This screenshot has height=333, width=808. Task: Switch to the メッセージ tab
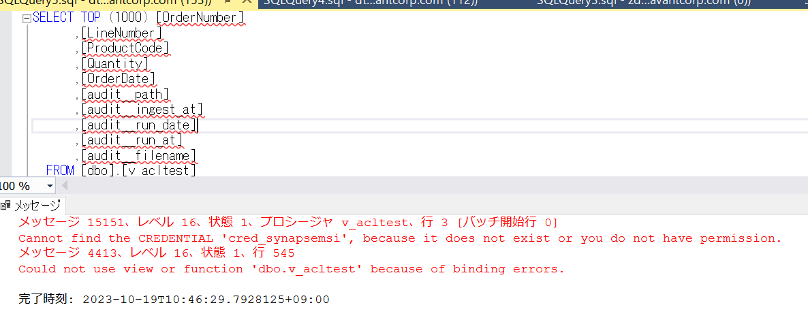[x=33, y=206]
